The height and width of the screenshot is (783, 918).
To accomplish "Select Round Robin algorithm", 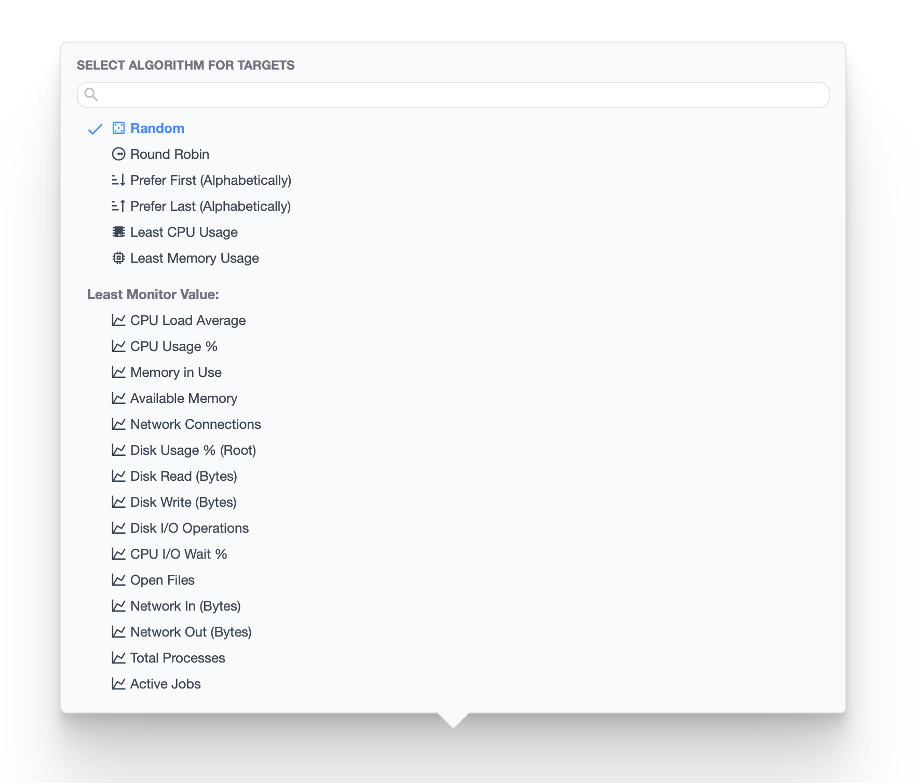I will tap(169, 154).
